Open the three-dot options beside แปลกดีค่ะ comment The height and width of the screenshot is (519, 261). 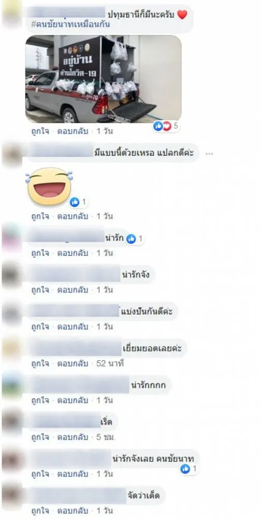click(209, 154)
